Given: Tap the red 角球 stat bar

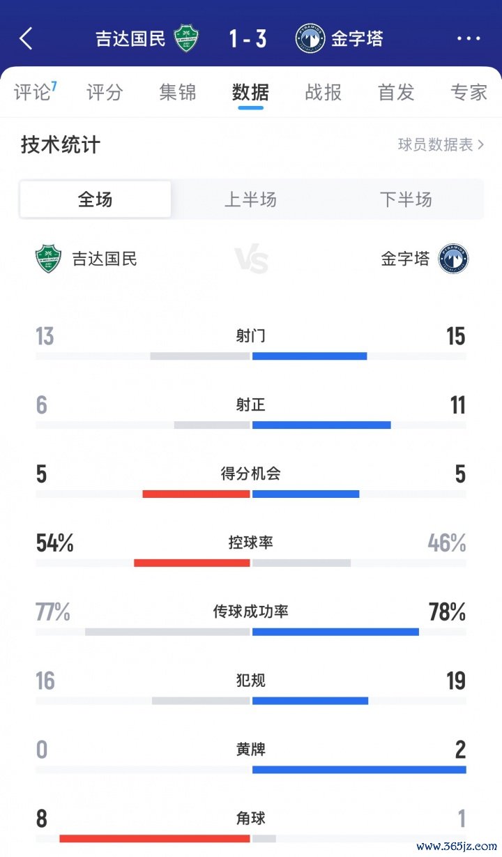Looking at the screenshot, I should (x=155, y=838).
